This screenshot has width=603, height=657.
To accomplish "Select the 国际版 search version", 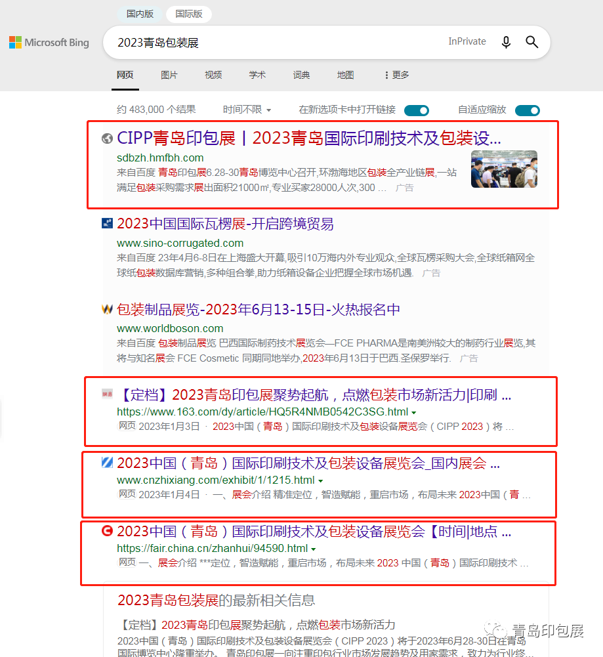I will [189, 14].
